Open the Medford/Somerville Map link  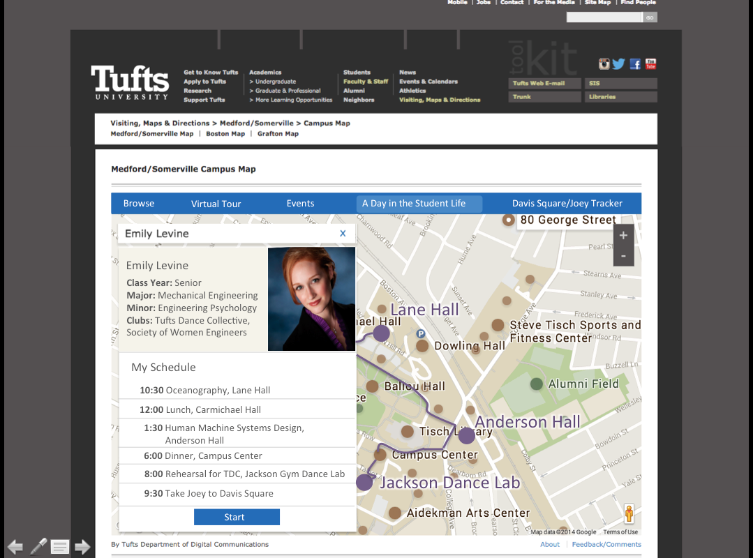(x=151, y=134)
